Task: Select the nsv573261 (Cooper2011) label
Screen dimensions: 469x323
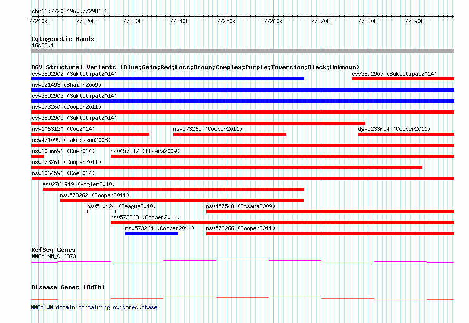Action: tap(66, 162)
